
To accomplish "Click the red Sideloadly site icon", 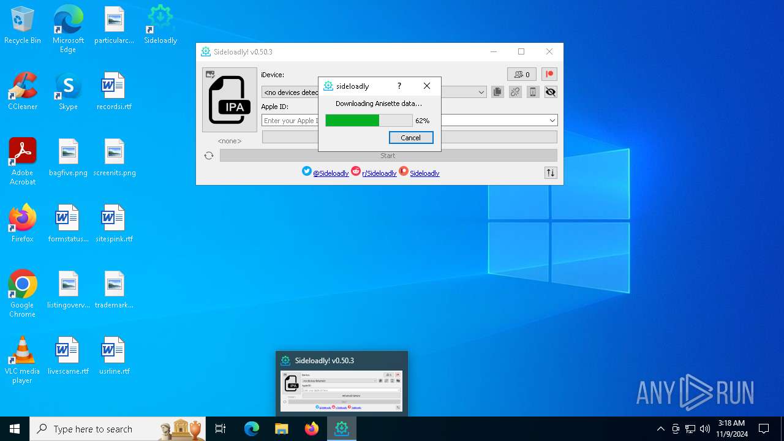I will tap(404, 171).
